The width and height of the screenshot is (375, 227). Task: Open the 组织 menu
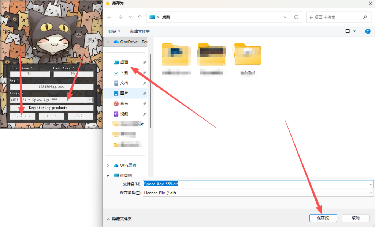pos(114,31)
